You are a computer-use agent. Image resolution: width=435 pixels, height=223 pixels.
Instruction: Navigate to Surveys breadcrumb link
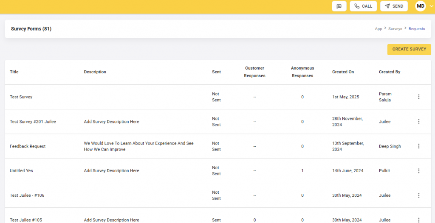(x=395, y=29)
